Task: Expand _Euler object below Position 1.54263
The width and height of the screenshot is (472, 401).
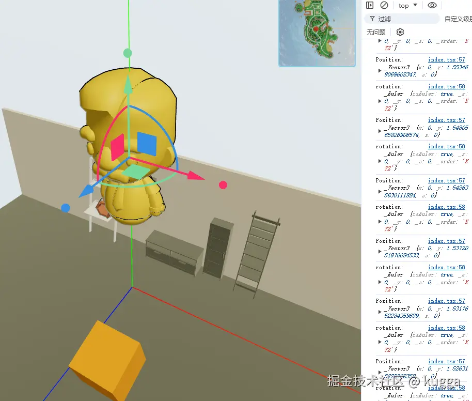Action: (x=380, y=222)
